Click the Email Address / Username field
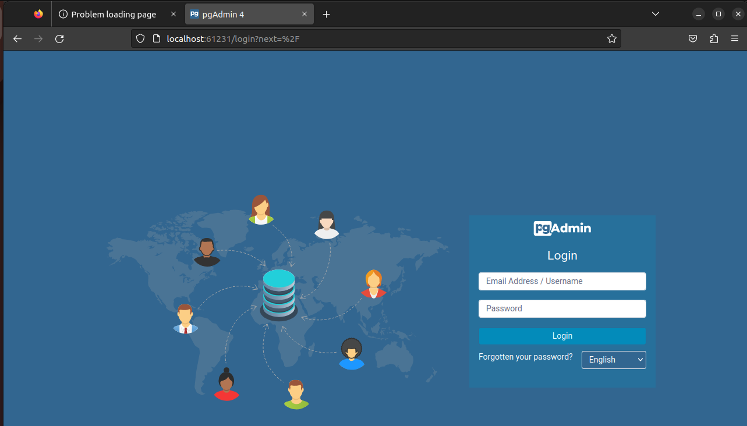 (562, 281)
